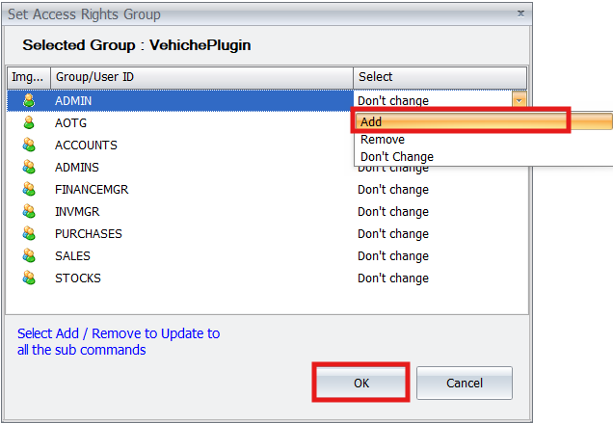Click the user icon next to AOTG
Image resolution: width=613 pixels, height=424 pixels.
[x=28, y=122]
